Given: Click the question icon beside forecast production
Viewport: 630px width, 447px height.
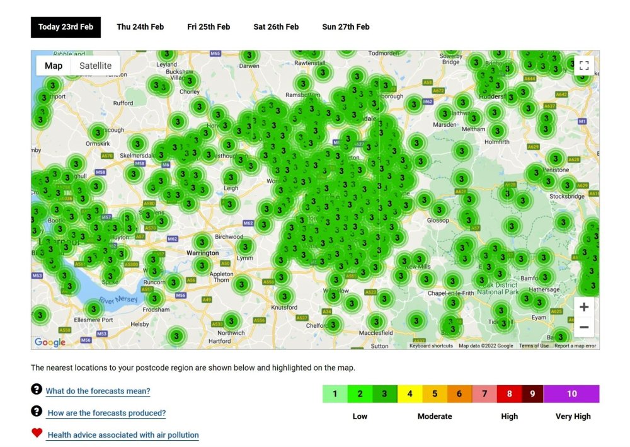Looking at the screenshot, I should 37,411.
